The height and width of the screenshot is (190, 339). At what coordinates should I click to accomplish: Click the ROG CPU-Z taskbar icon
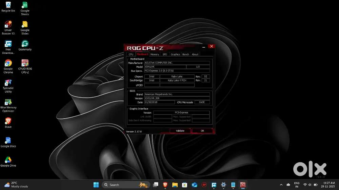click(243, 185)
